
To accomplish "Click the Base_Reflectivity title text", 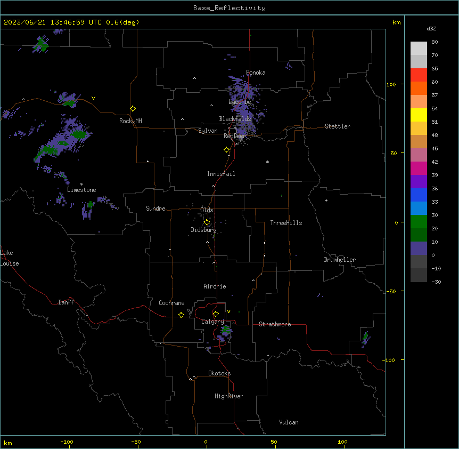I will [x=229, y=8].
